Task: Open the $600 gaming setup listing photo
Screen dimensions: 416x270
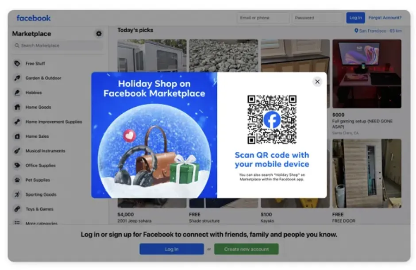Action: click(366, 73)
